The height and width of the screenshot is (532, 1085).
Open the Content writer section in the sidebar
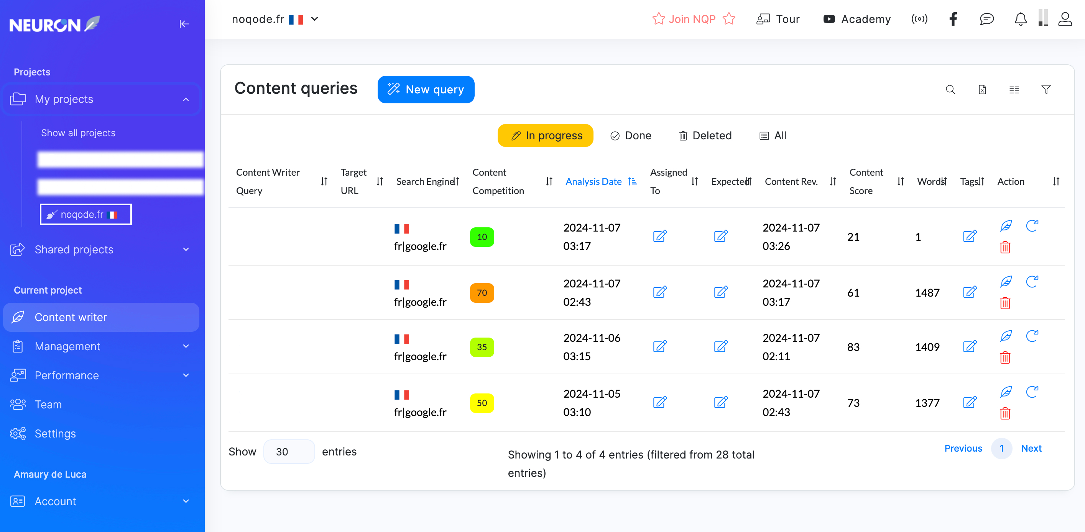[x=71, y=317]
